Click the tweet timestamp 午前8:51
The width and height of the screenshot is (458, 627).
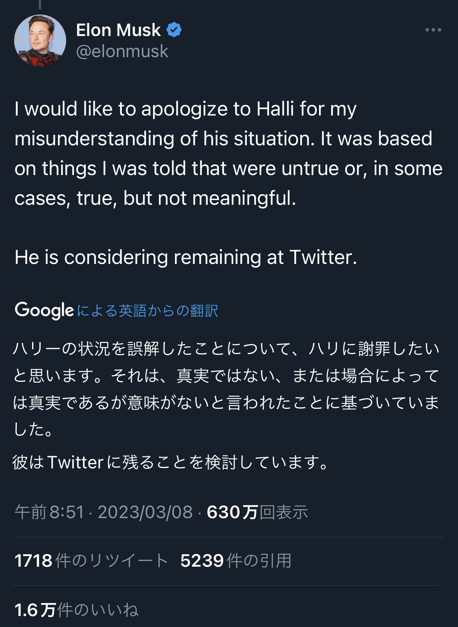pyautogui.click(x=49, y=512)
